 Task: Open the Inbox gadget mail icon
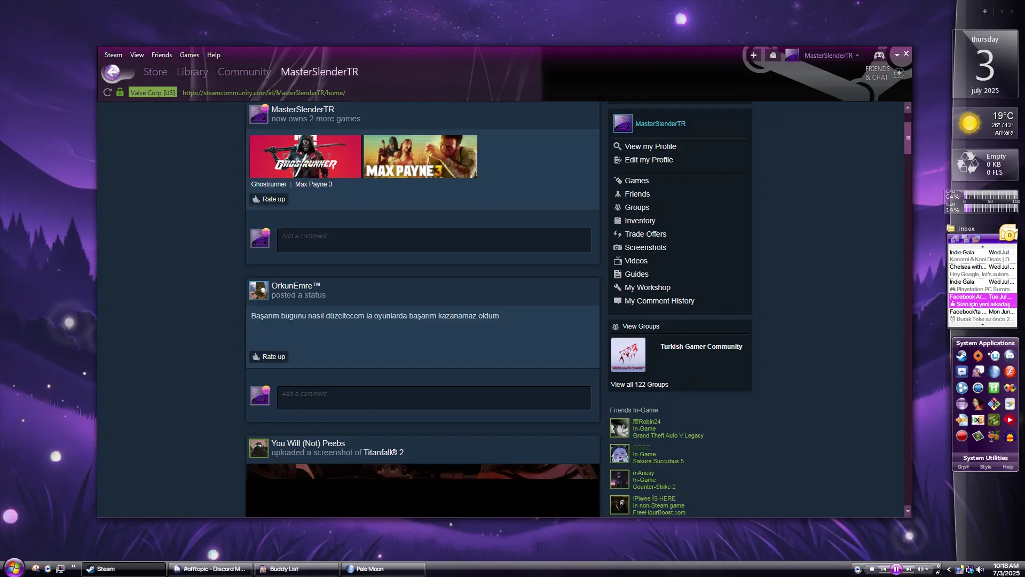[x=1008, y=233]
